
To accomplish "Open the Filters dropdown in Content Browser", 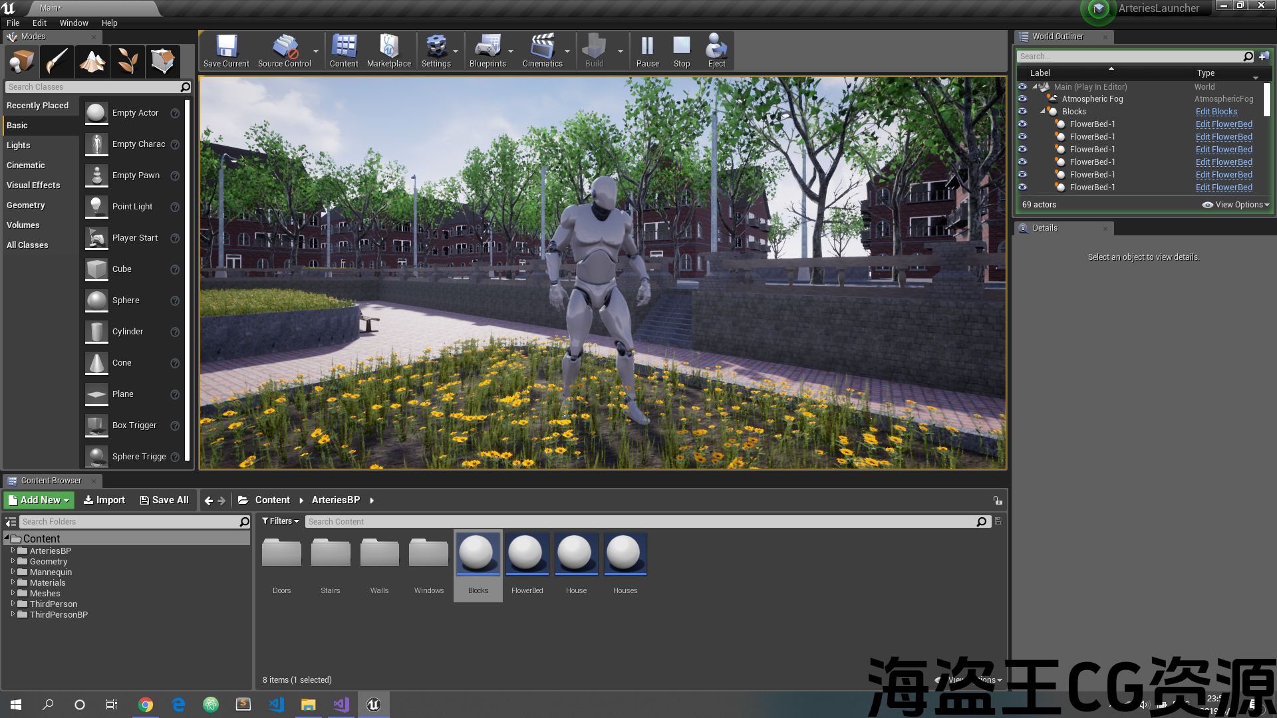I will [280, 521].
